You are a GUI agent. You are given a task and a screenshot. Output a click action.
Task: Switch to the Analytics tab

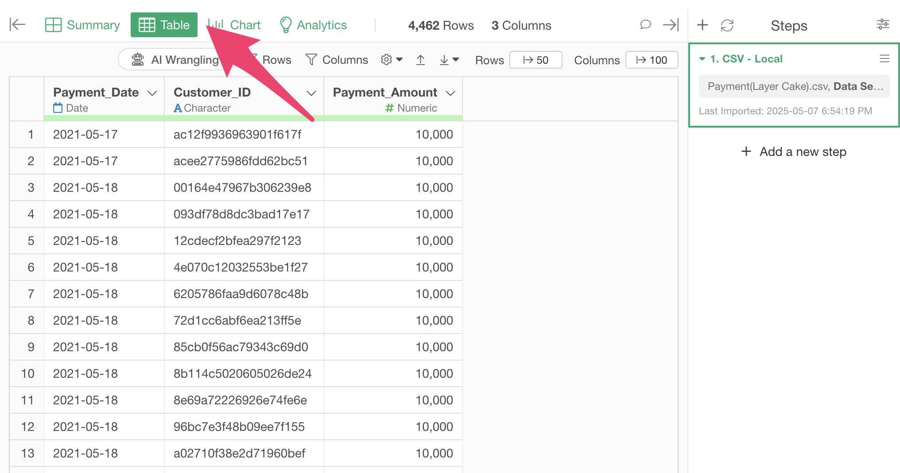[313, 25]
